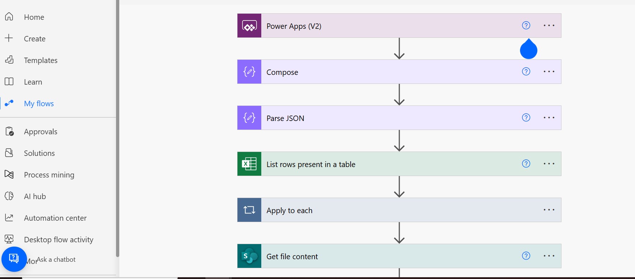Open ellipsis menu on List rows present in a table
Viewport: 635px width, 279px height.
click(549, 163)
